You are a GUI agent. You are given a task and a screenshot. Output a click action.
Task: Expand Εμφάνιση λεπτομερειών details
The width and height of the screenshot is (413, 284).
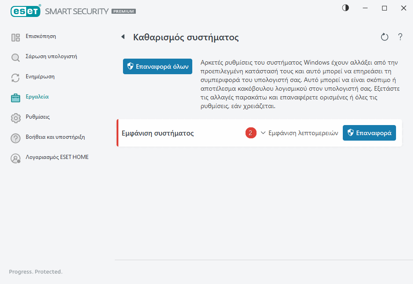299,133
